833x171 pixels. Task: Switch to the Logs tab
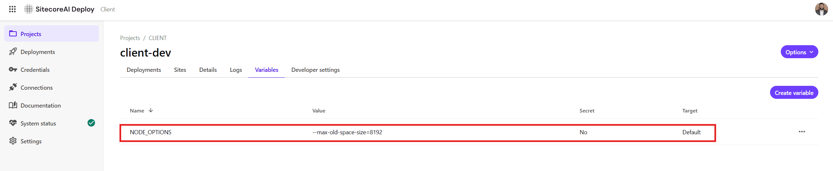[x=236, y=70]
